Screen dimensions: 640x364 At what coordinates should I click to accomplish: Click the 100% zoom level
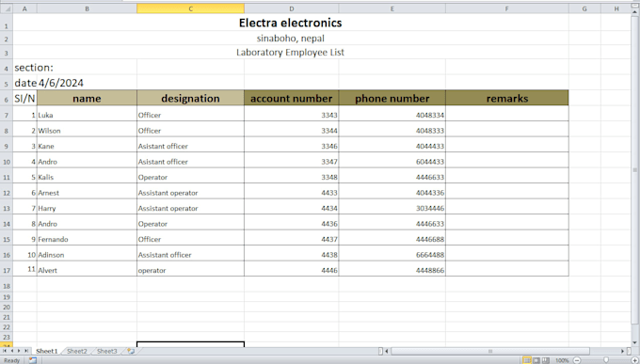(562, 360)
